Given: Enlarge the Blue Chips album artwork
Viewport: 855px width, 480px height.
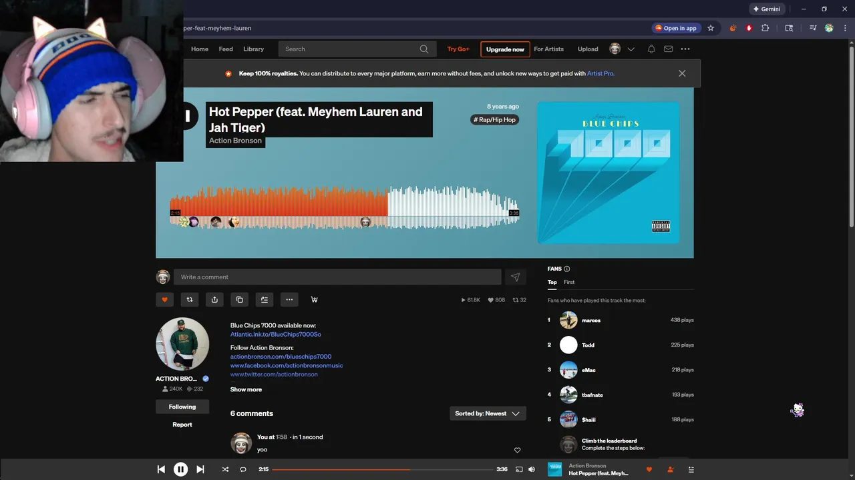Looking at the screenshot, I should pyautogui.click(x=609, y=173).
